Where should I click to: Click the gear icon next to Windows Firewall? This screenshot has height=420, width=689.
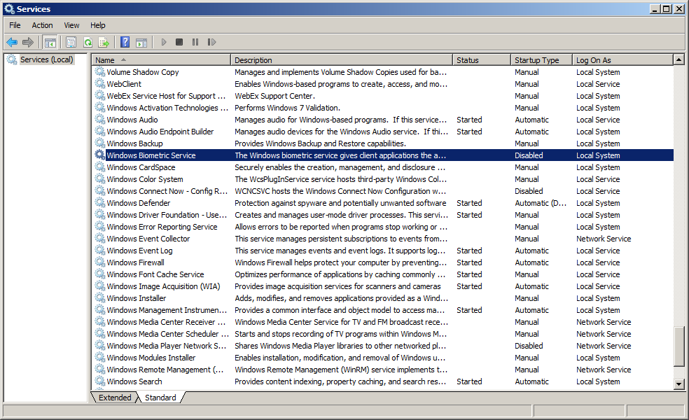[100, 262]
